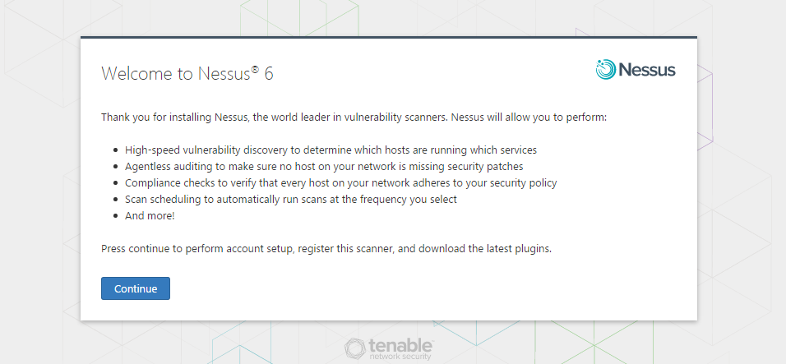The width and height of the screenshot is (786, 364).
Task: Click the Nessus wordmark beside the logo
Action: point(647,70)
